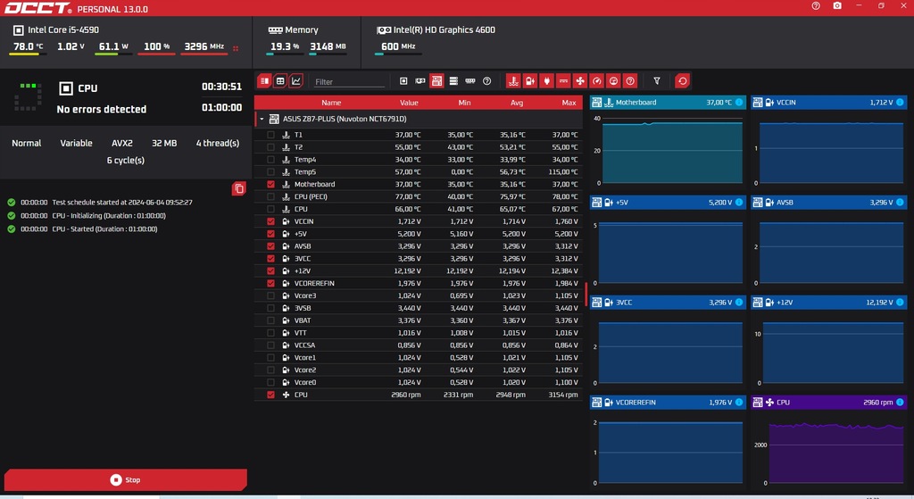Viewport: 914px width, 499px height.
Task: Enable the VBAT sensor checkbox
Action: pos(270,320)
